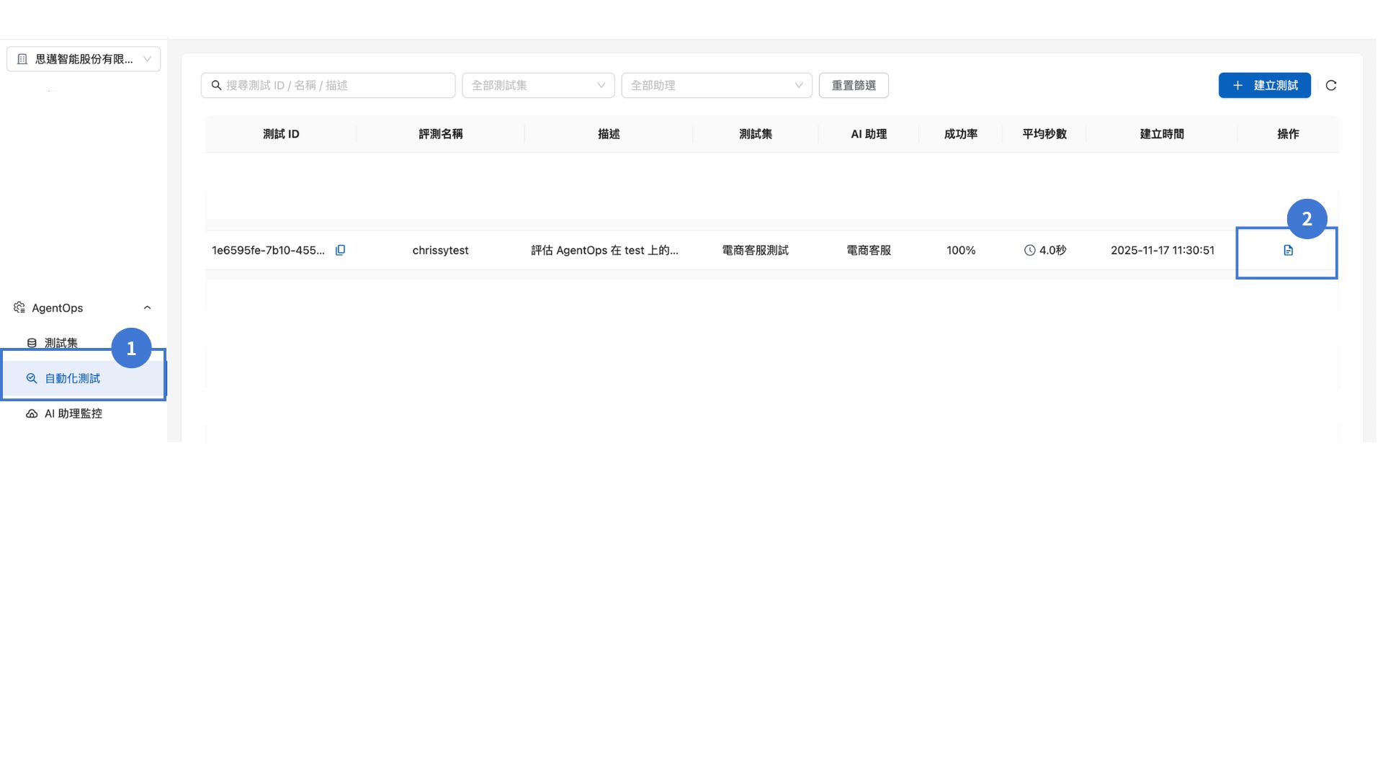Click the search magnifier icon
This screenshot has width=1383, height=778.
coord(216,86)
